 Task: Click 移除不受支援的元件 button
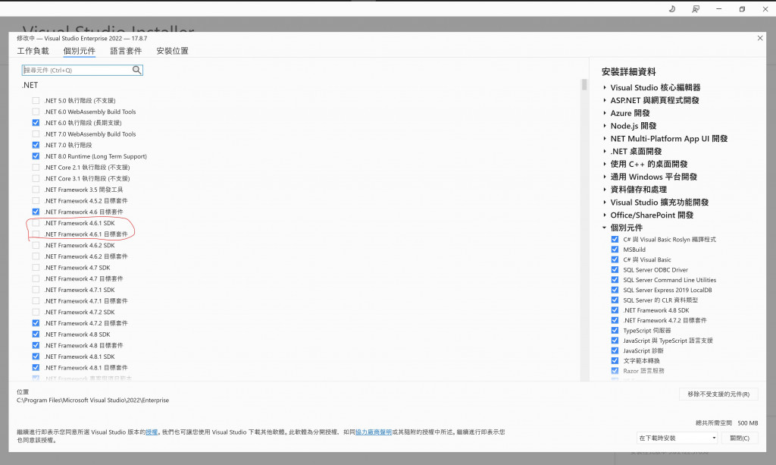click(718, 394)
